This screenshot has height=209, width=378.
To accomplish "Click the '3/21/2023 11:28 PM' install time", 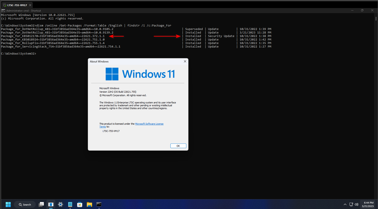I will [255, 32].
